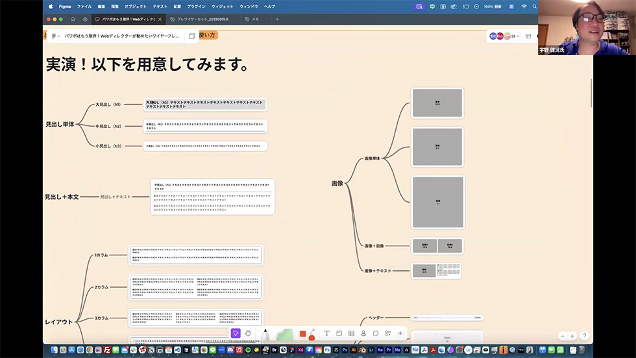This screenshot has height=358, width=636.
Task: Open widgets and plugins menu
Action: click(388, 333)
